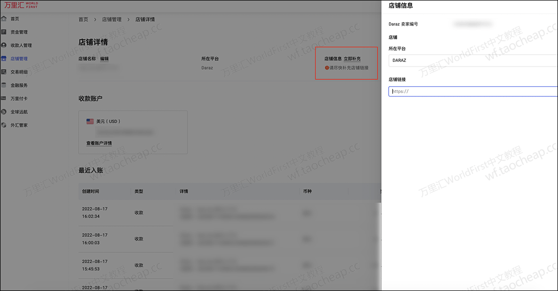Click 编辑 next to 店铺名称
This screenshot has height=291, width=558.
pyautogui.click(x=104, y=59)
